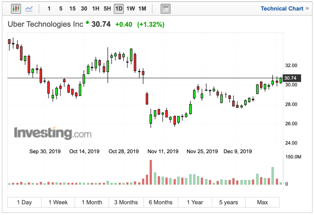Show the 6 Months range
The height and width of the screenshot is (215, 314).
161,203
